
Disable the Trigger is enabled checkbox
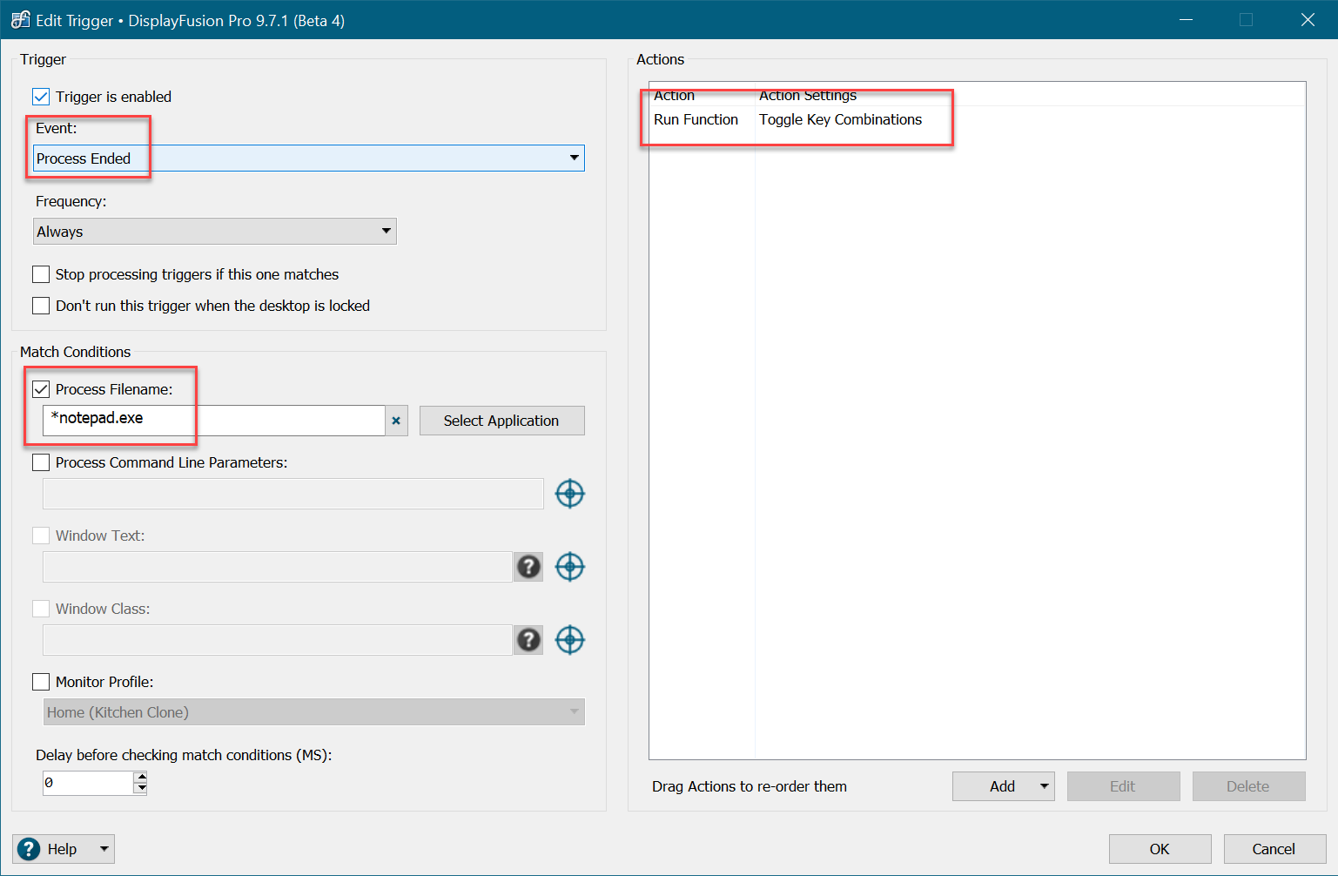tap(41, 97)
